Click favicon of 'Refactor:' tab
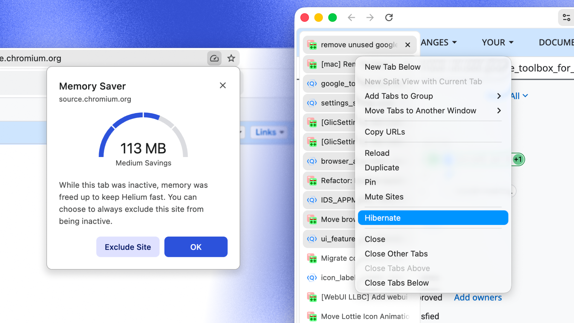 (312, 181)
